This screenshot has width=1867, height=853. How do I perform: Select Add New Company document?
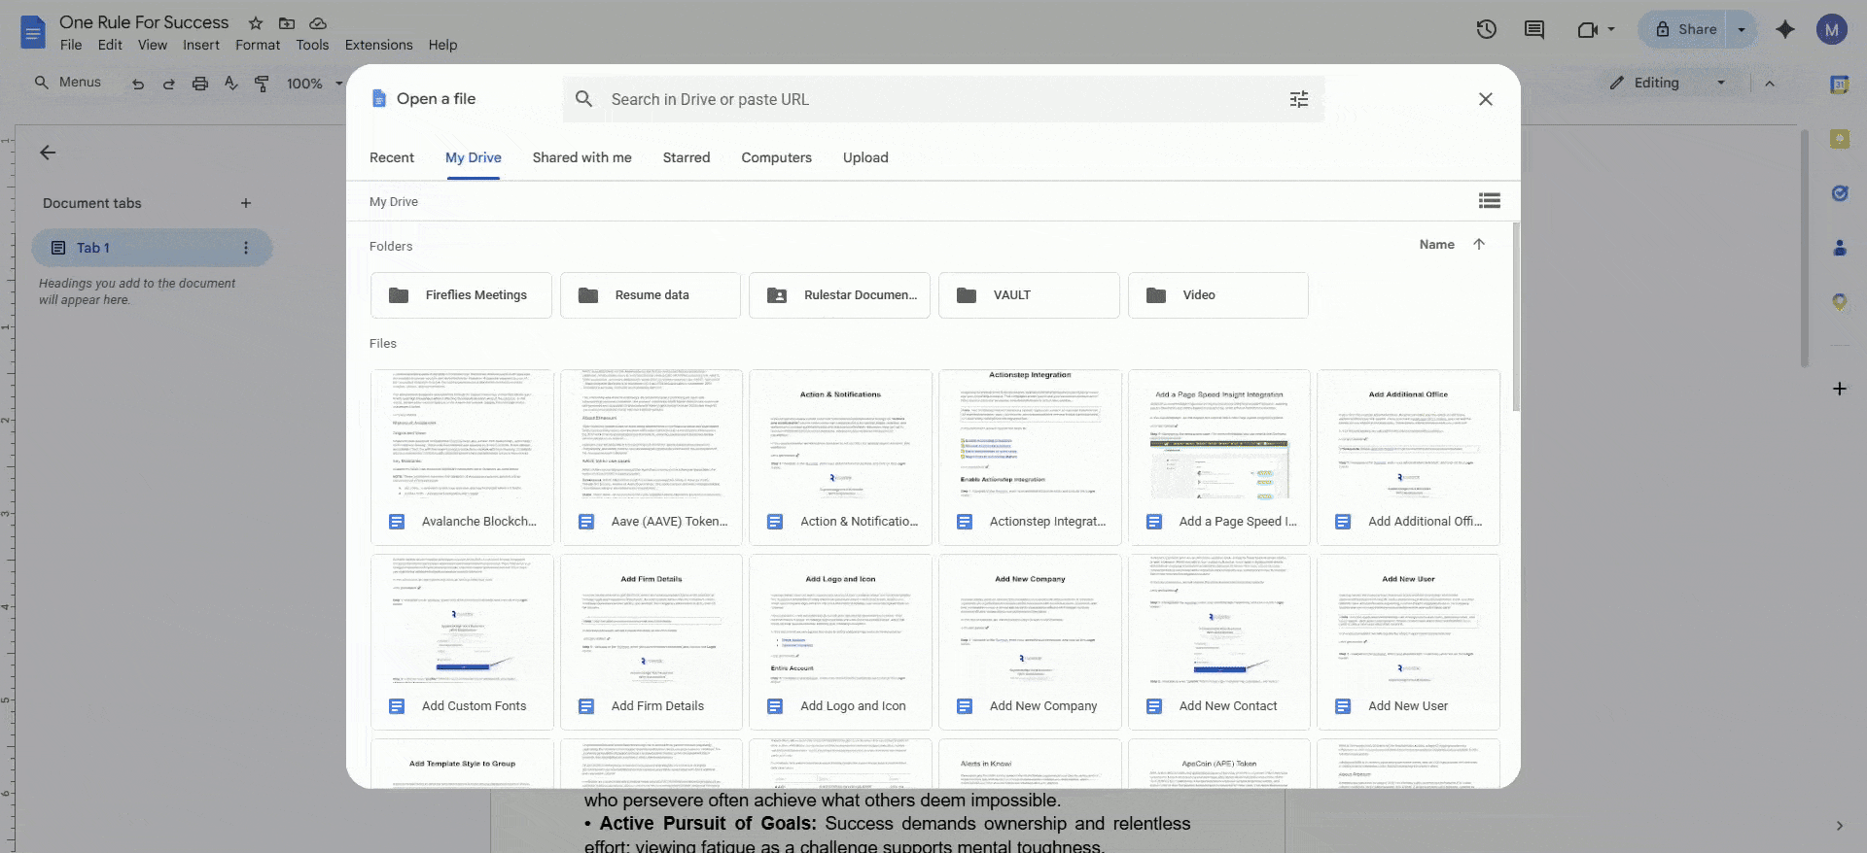[1030, 642]
